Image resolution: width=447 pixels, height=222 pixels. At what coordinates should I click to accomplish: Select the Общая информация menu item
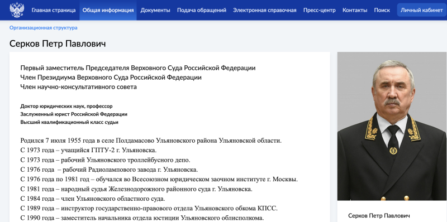tap(108, 10)
